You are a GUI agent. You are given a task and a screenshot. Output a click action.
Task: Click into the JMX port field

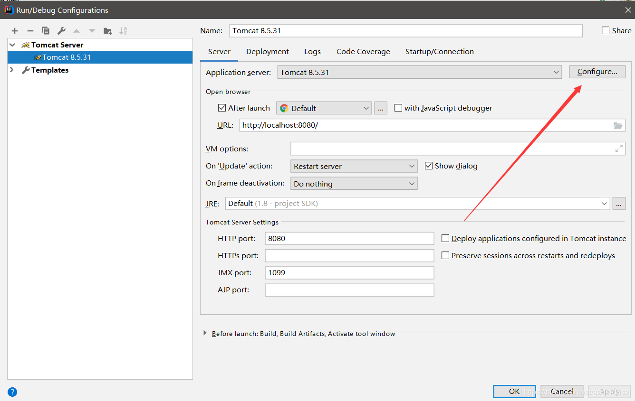pos(349,272)
